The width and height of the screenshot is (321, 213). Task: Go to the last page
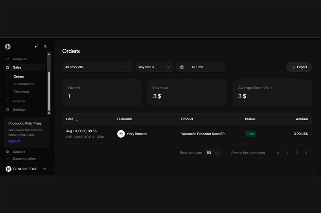click(306, 153)
